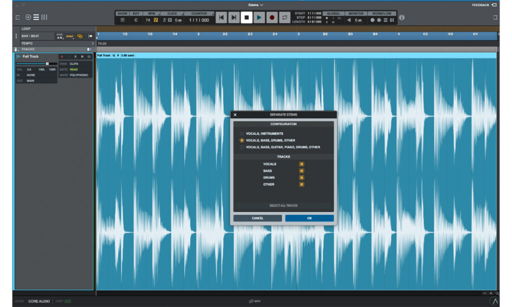
Task: Uncheck the Drums track checkbox
Action: point(301,177)
